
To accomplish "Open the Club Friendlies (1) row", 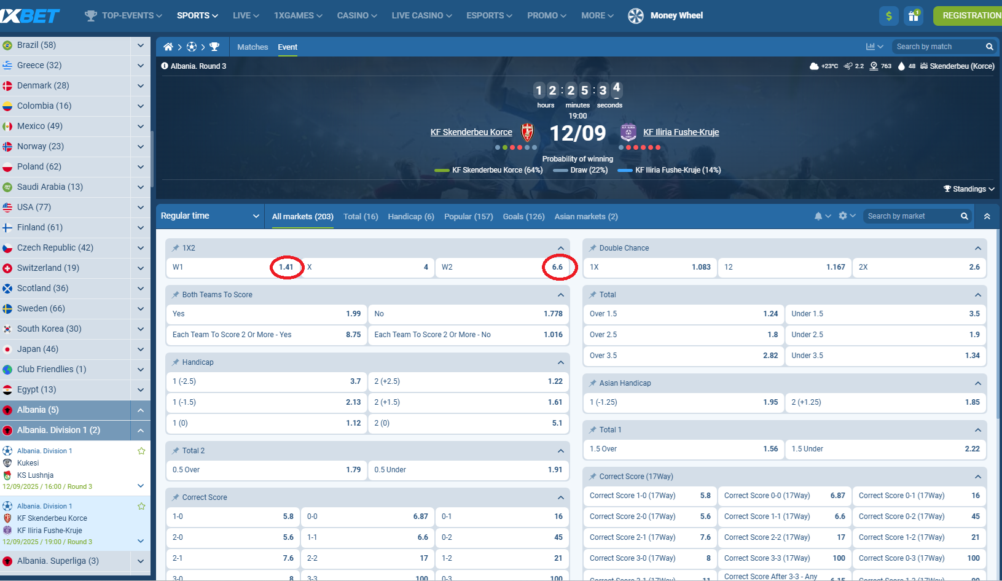I will 65,370.
